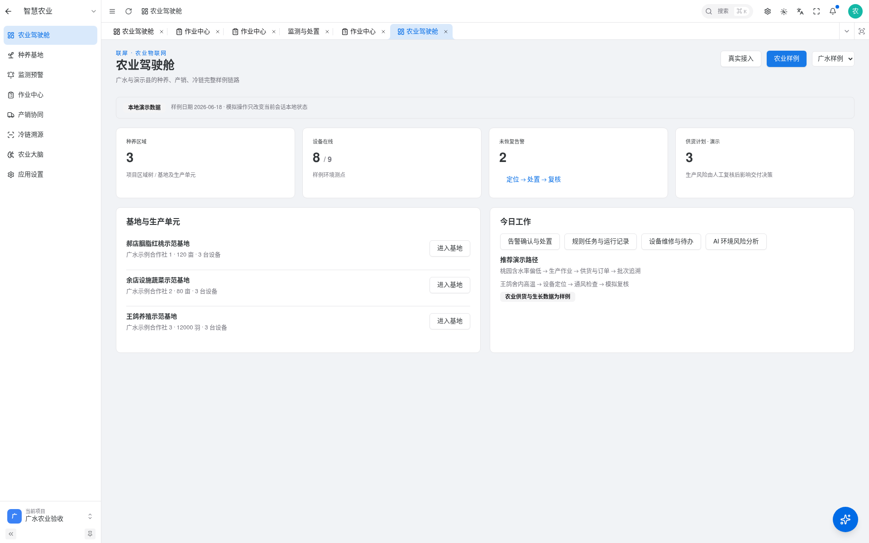Open 作业中心 in sidebar
This screenshot has width=869, height=543.
coord(50,95)
